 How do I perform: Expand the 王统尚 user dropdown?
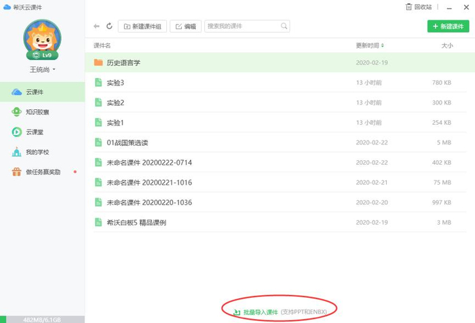point(42,70)
